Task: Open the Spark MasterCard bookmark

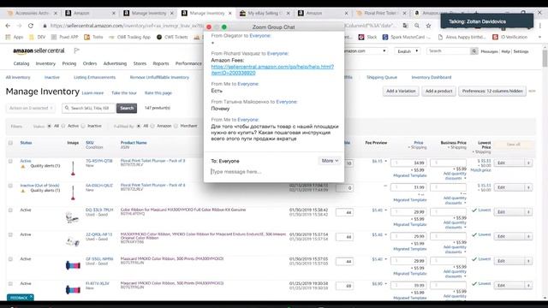Action: coord(407,37)
